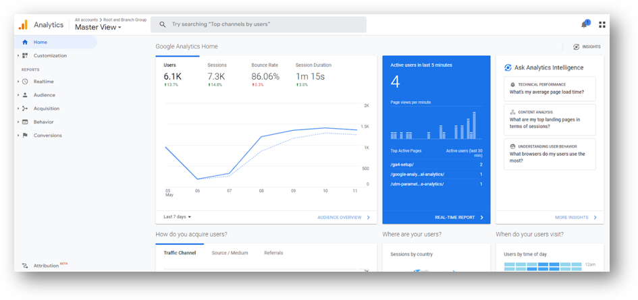Click the Home house icon

25,42
